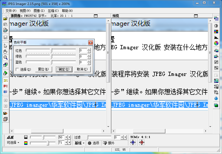Confirm with the 确定(O) button
The height and width of the screenshot is (154, 222).
click(64, 69)
